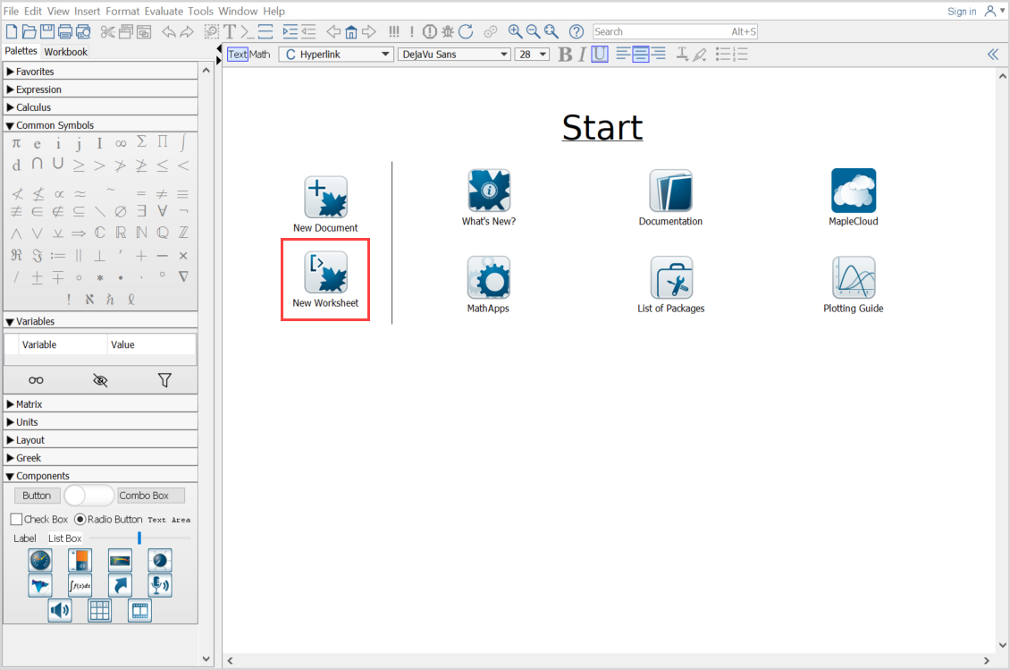Open the List of Packages icon
The image size is (1010, 670).
click(671, 277)
